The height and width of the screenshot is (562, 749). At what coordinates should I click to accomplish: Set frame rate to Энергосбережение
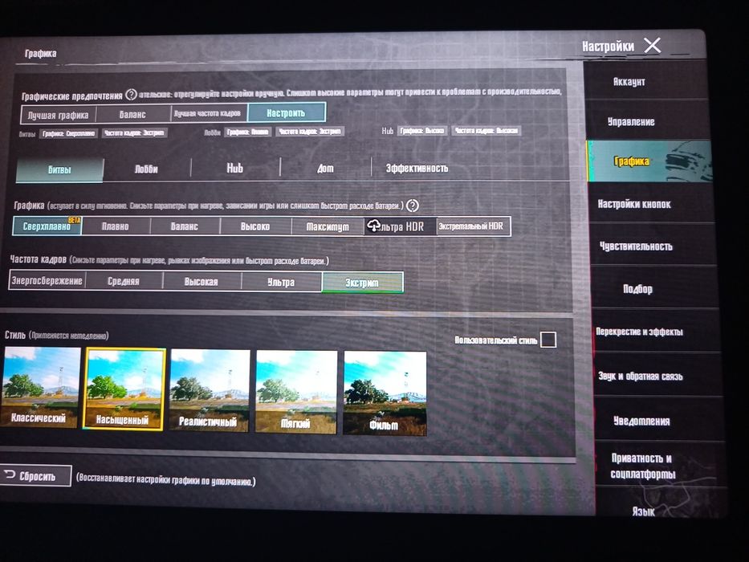[47, 280]
